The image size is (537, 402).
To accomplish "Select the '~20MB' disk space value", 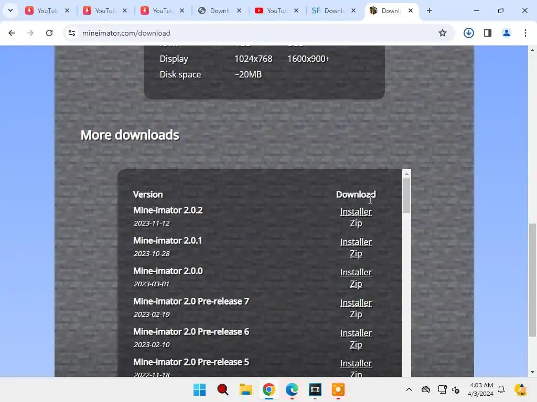I will [x=248, y=74].
